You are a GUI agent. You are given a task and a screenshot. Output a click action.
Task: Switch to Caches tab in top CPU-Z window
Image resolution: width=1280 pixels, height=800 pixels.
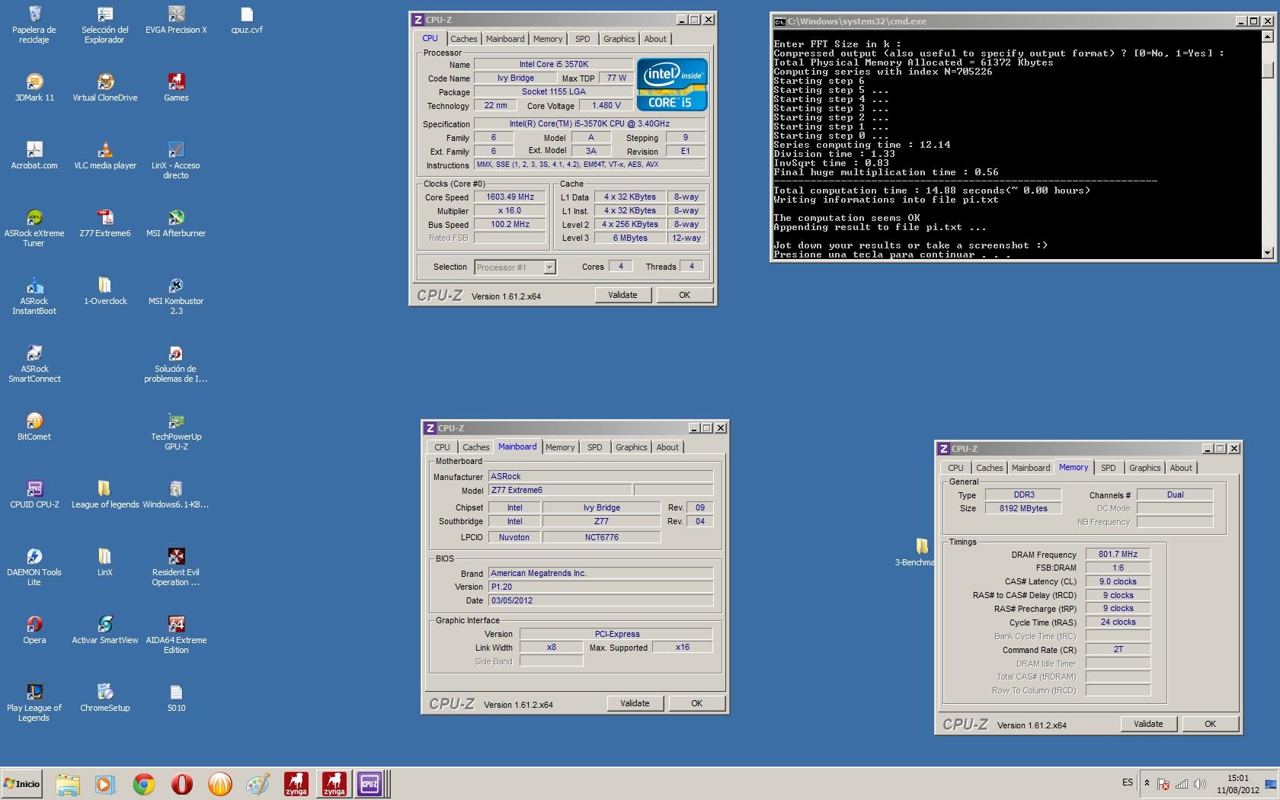point(463,39)
